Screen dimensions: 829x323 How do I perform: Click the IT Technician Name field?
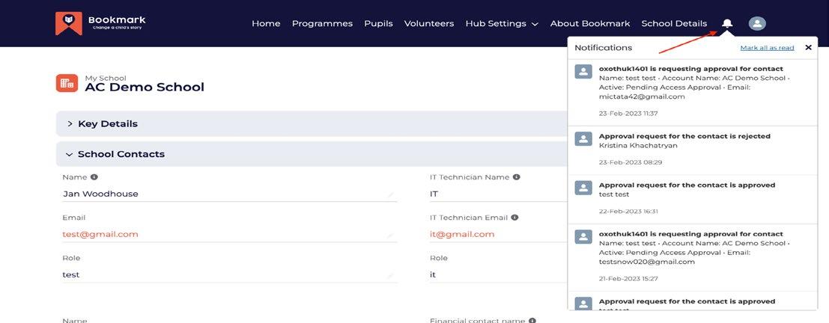click(x=499, y=194)
